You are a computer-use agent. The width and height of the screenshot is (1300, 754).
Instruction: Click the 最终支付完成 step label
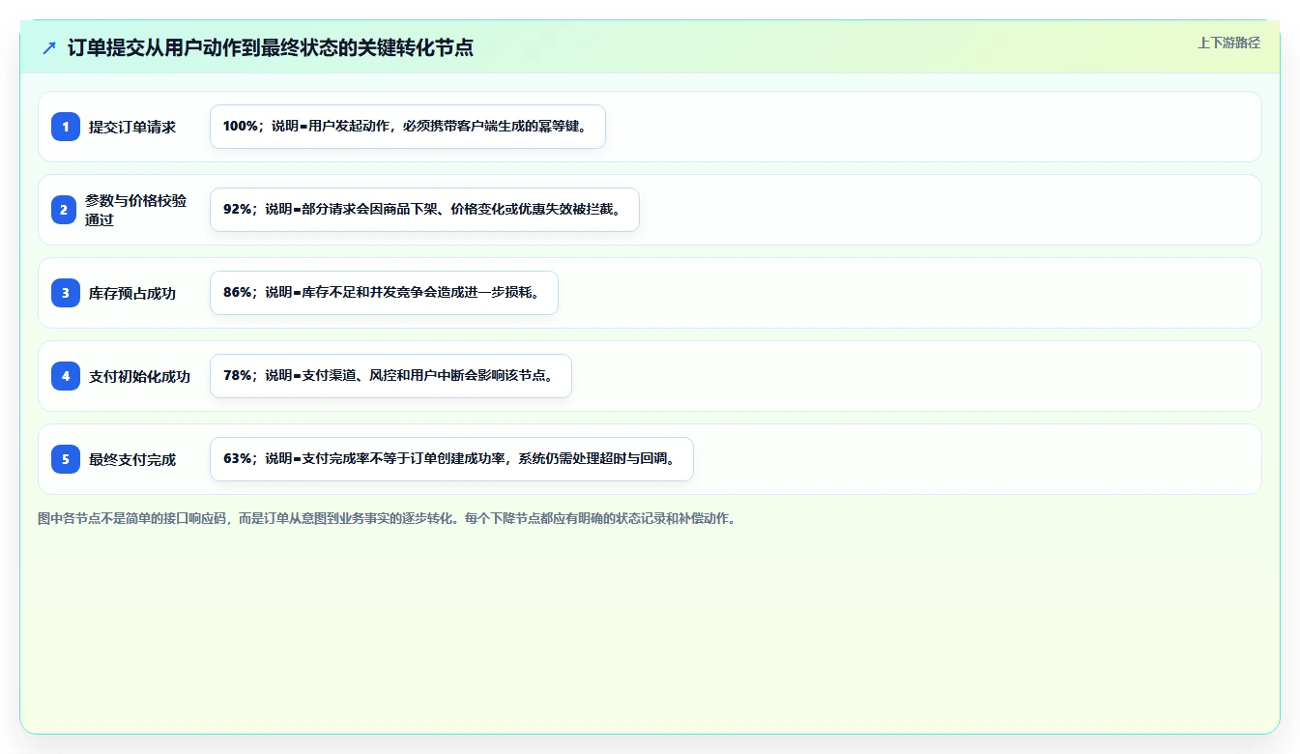pyautogui.click(x=132, y=459)
